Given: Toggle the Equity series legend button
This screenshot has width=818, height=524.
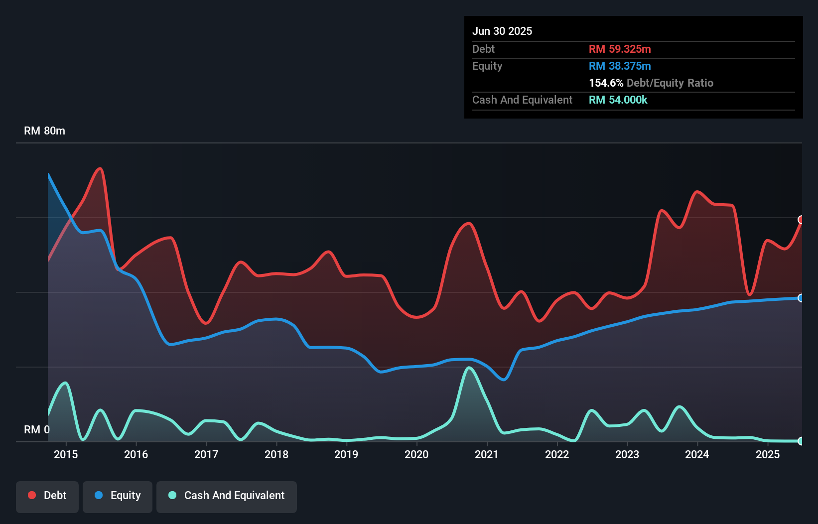Looking at the screenshot, I should coord(118,497).
